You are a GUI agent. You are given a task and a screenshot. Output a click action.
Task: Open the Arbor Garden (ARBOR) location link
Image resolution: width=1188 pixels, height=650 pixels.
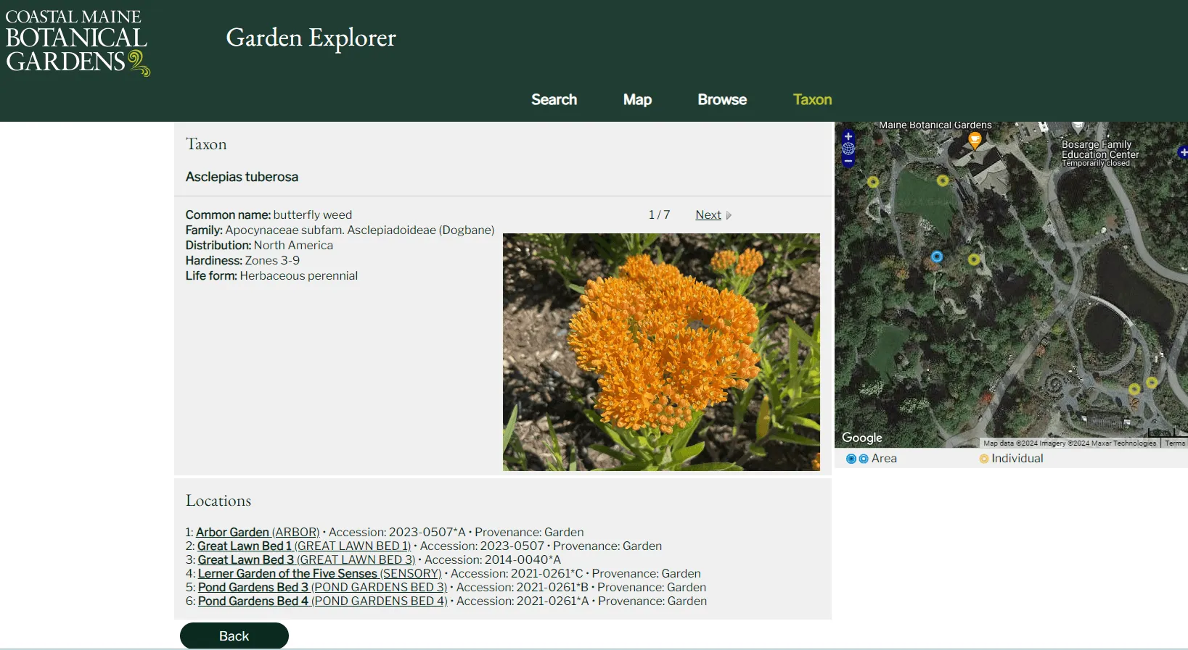258,532
